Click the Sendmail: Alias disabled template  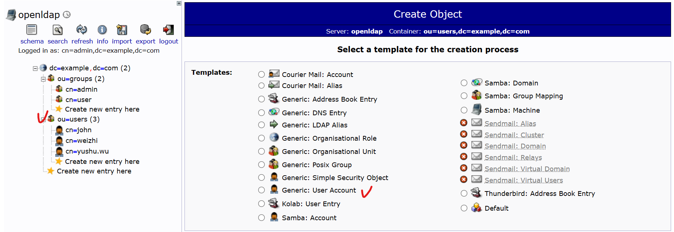pos(510,124)
